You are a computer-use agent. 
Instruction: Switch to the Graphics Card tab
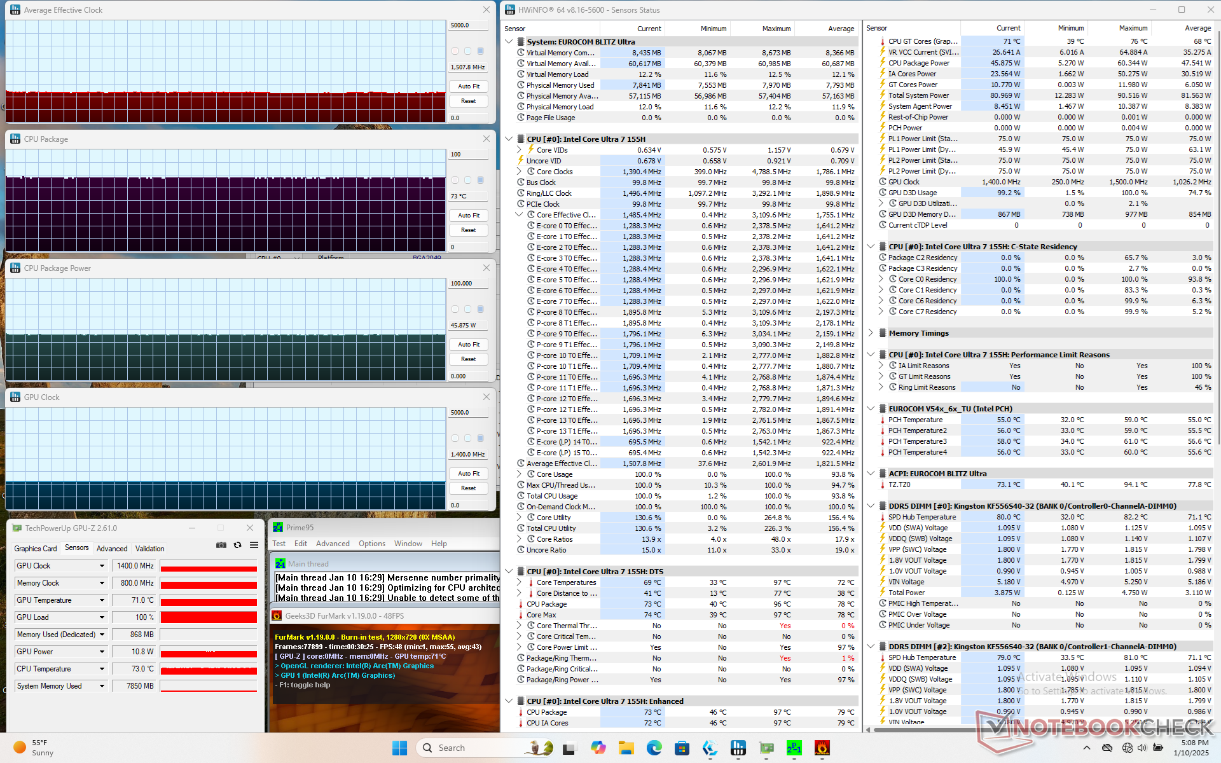[36, 549]
